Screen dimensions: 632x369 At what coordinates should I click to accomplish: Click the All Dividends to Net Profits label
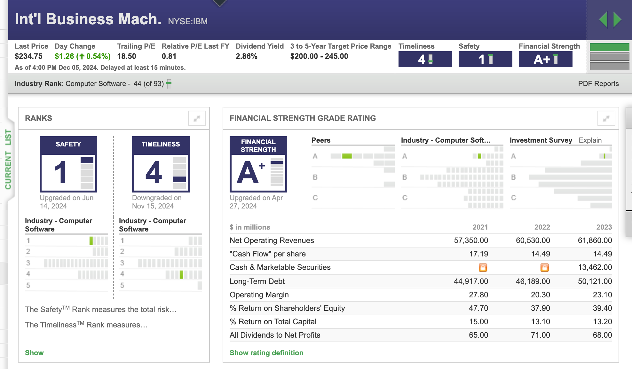pos(275,335)
